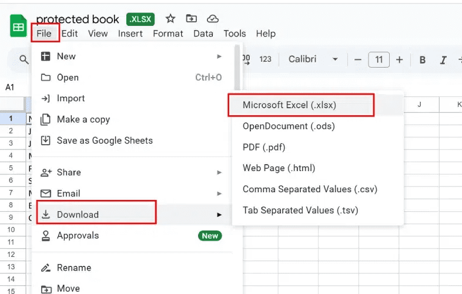462x294 pixels.
Task: Decrease font size with minus button
Action: coord(357,59)
